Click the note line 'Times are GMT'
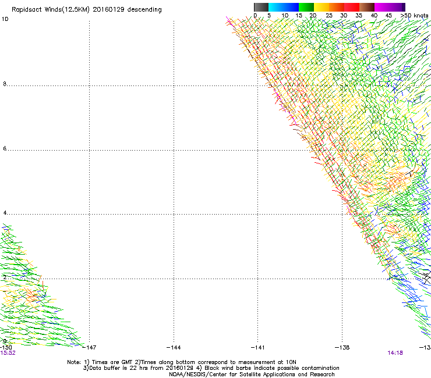The image size is (431, 378). (112, 362)
